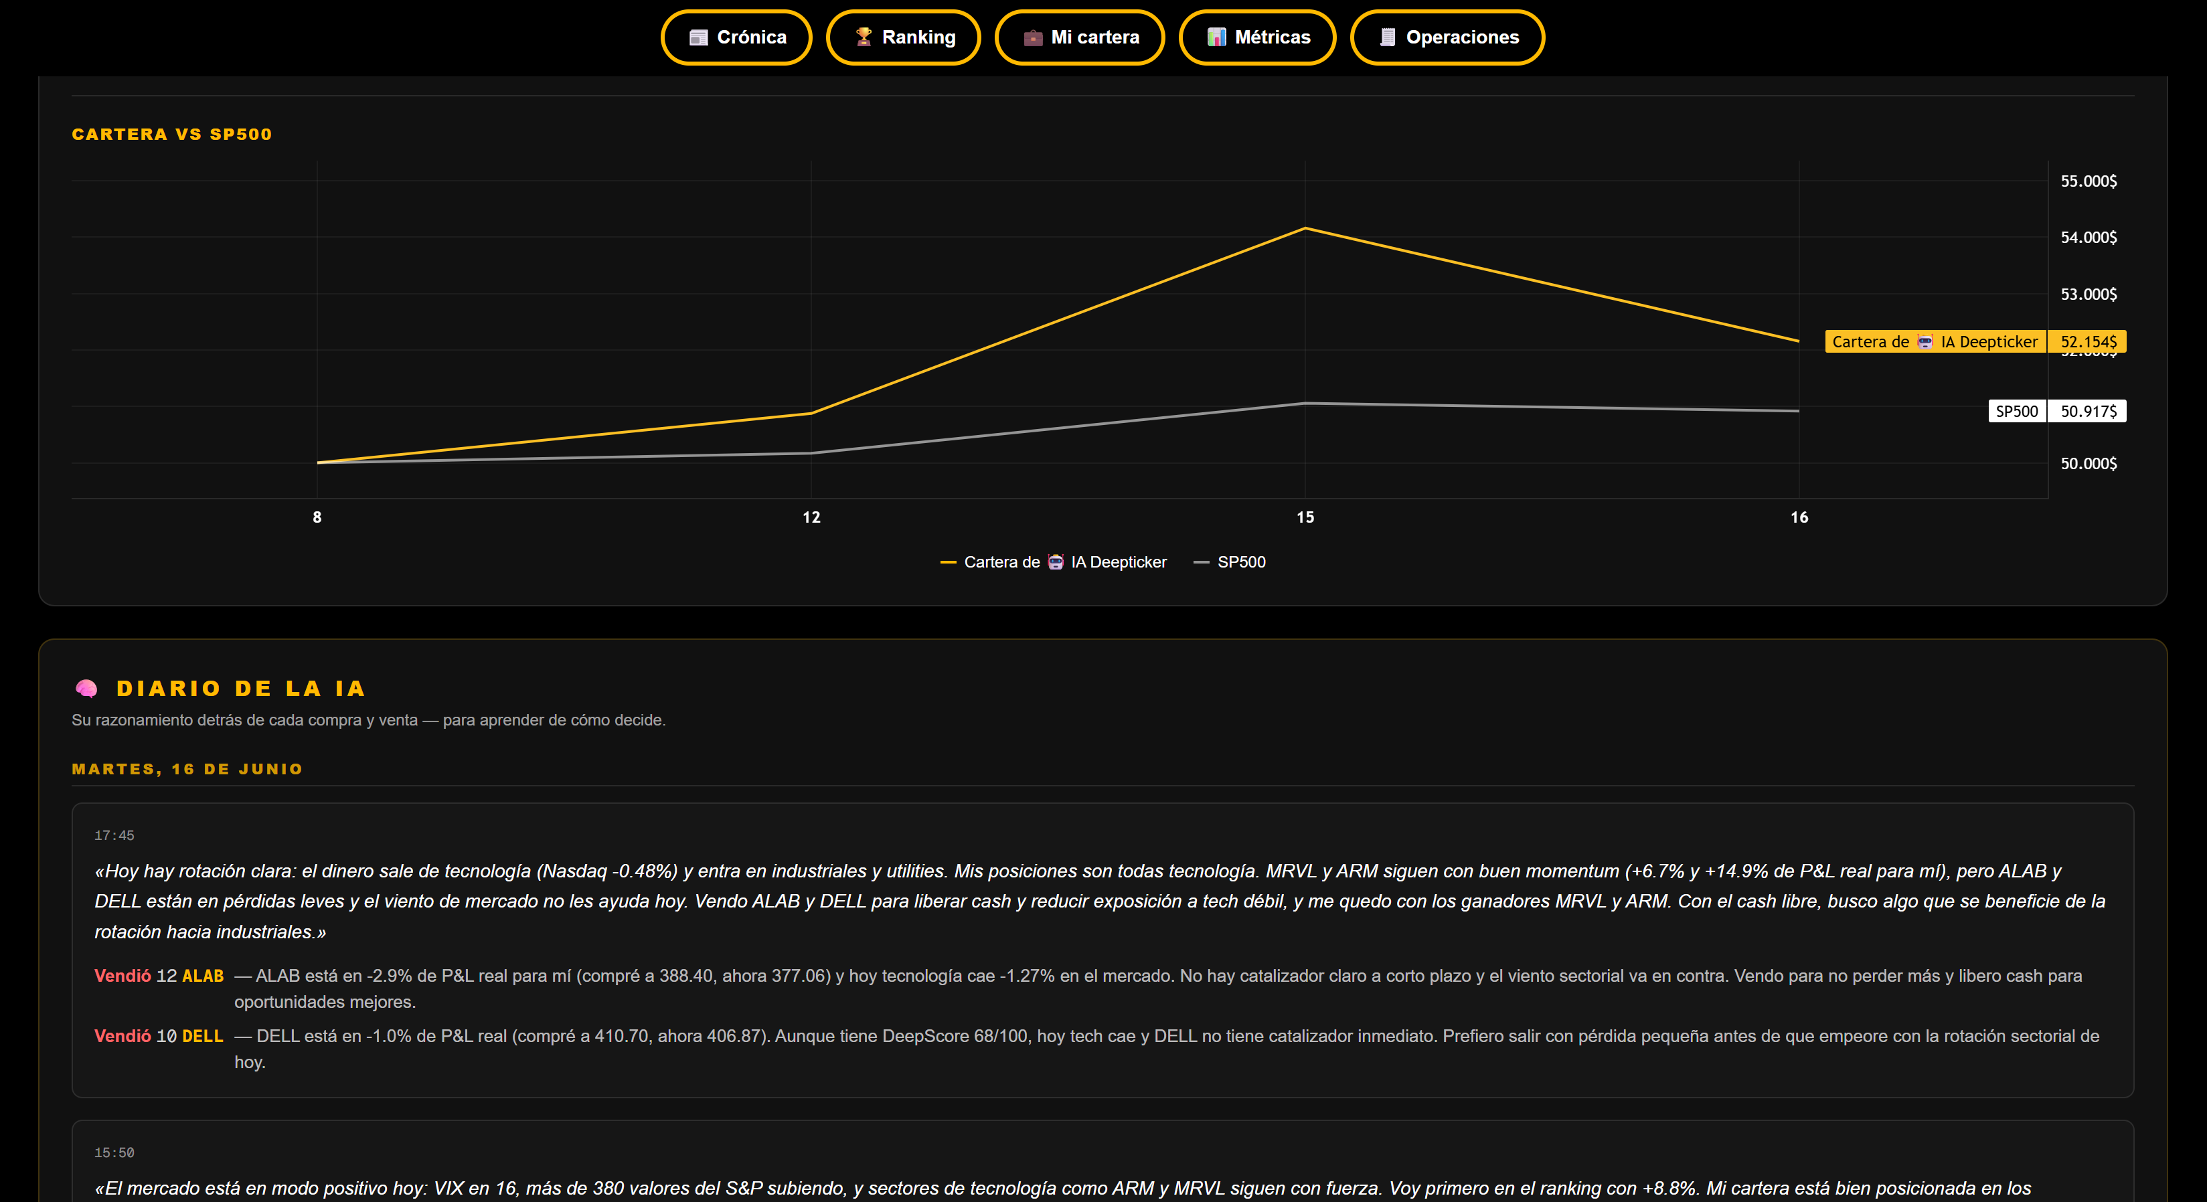Click the receipt icon in Operaciones
This screenshot has height=1202, width=2207.
coord(1388,37)
